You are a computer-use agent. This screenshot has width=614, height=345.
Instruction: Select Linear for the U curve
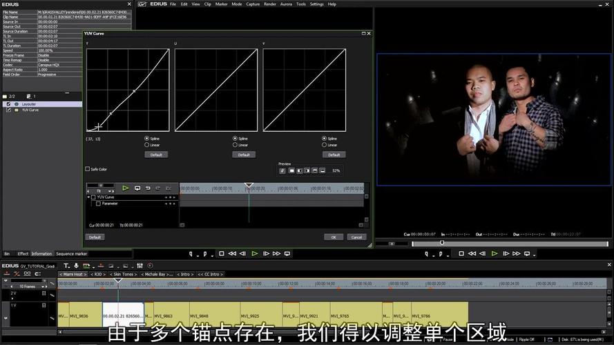[x=235, y=145]
